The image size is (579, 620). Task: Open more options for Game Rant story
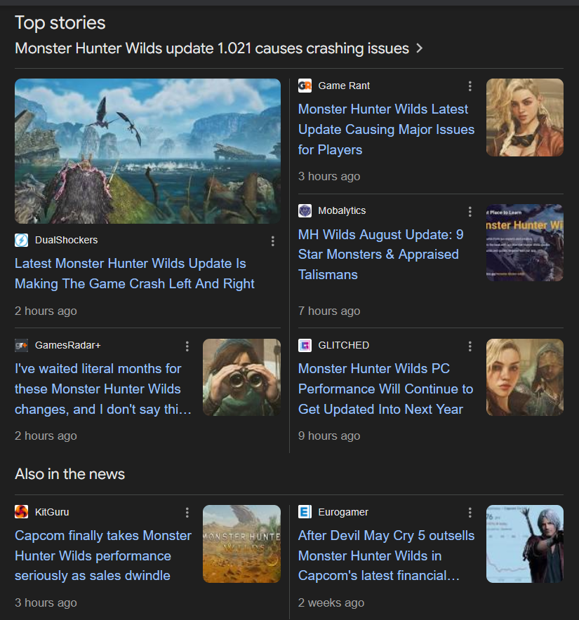coord(470,86)
